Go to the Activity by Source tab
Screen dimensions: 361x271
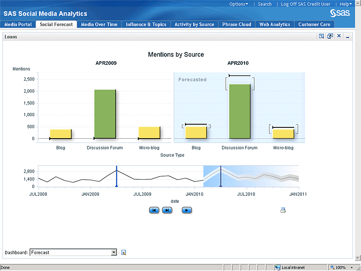pos(194,24)
